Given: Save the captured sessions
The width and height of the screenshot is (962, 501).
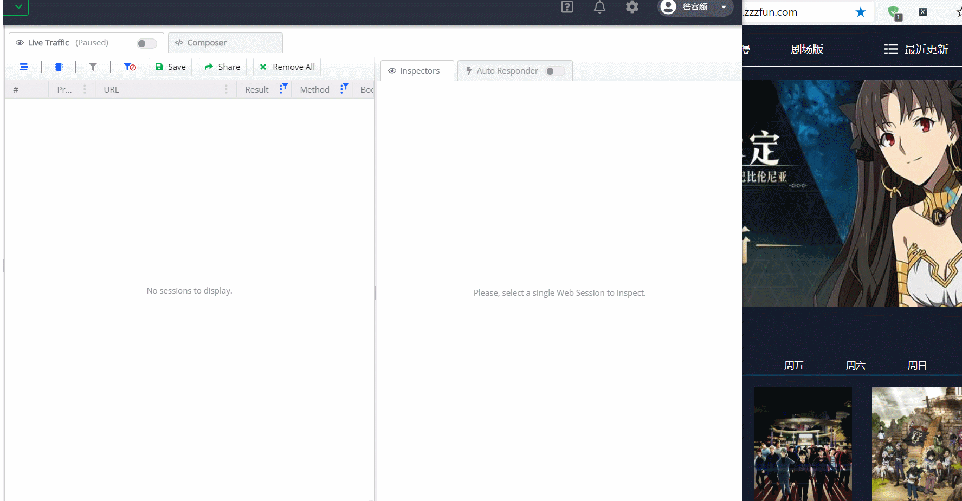Looking at the screenshot, I should 170,67.
